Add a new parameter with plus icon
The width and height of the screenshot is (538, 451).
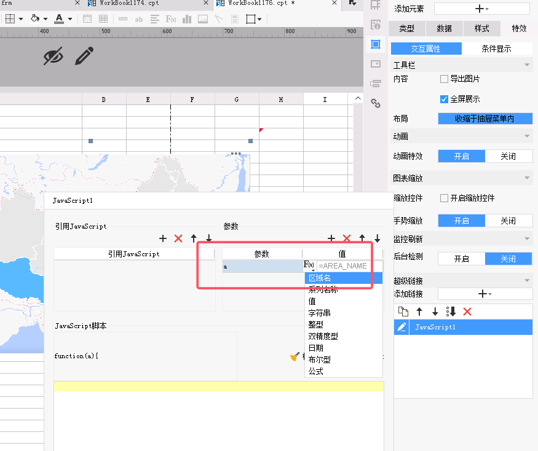coord(331,238)
